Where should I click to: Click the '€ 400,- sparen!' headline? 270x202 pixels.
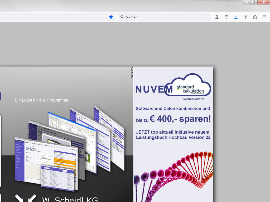[180, 119]
